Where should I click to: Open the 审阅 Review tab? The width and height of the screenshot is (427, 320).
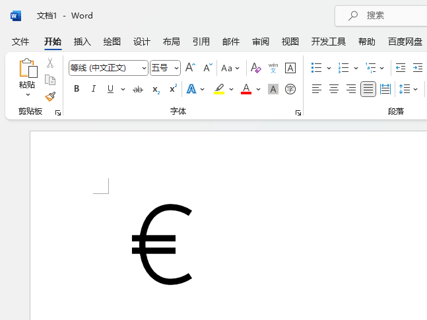click(261, 42)
